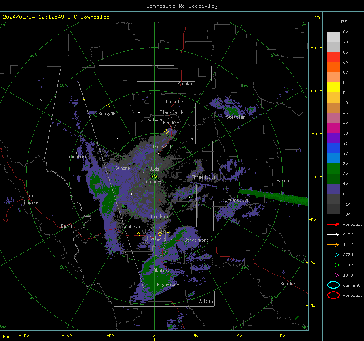Screen dimensions: 364x341
Task: Click the Limestone label on map
Action: [x=76, y=157]
